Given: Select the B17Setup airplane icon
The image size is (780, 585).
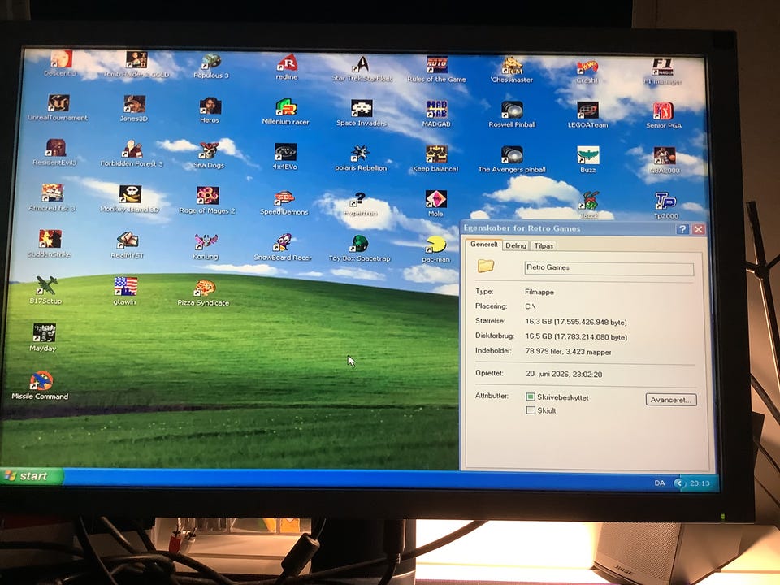Looking at the screenshot, I should pyautogui.click(x=46, y=286).
